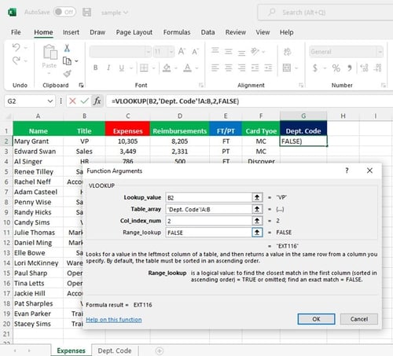Click the Align Left icon
The width and height of the screenshot is (393, 356).
(215, 68)
